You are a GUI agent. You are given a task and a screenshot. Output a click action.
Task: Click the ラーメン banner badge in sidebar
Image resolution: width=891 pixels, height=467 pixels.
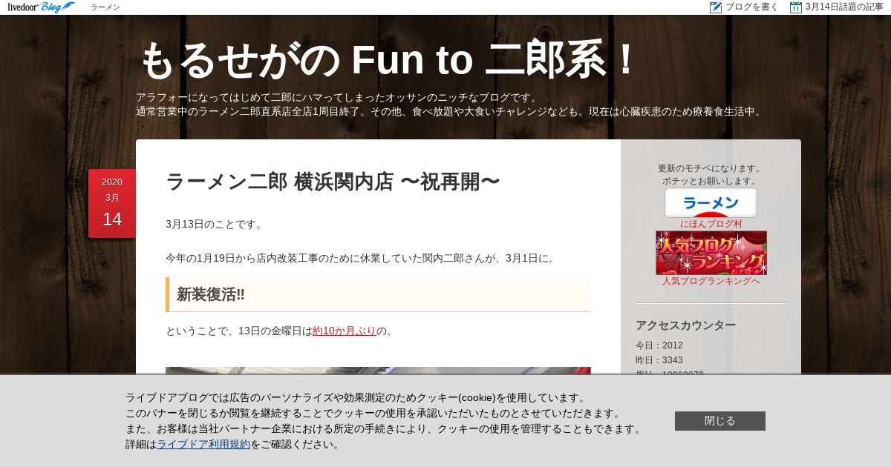(711, 202)
